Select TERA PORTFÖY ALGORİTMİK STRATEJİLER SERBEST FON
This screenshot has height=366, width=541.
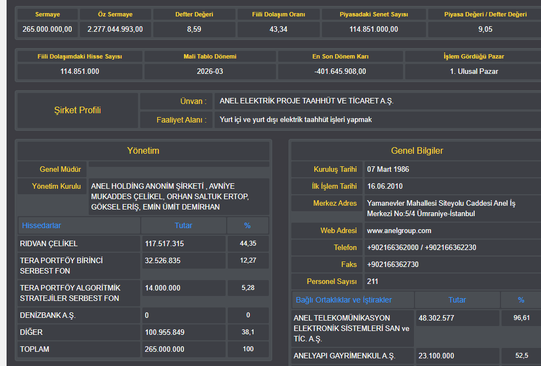(x=79, y=293)
